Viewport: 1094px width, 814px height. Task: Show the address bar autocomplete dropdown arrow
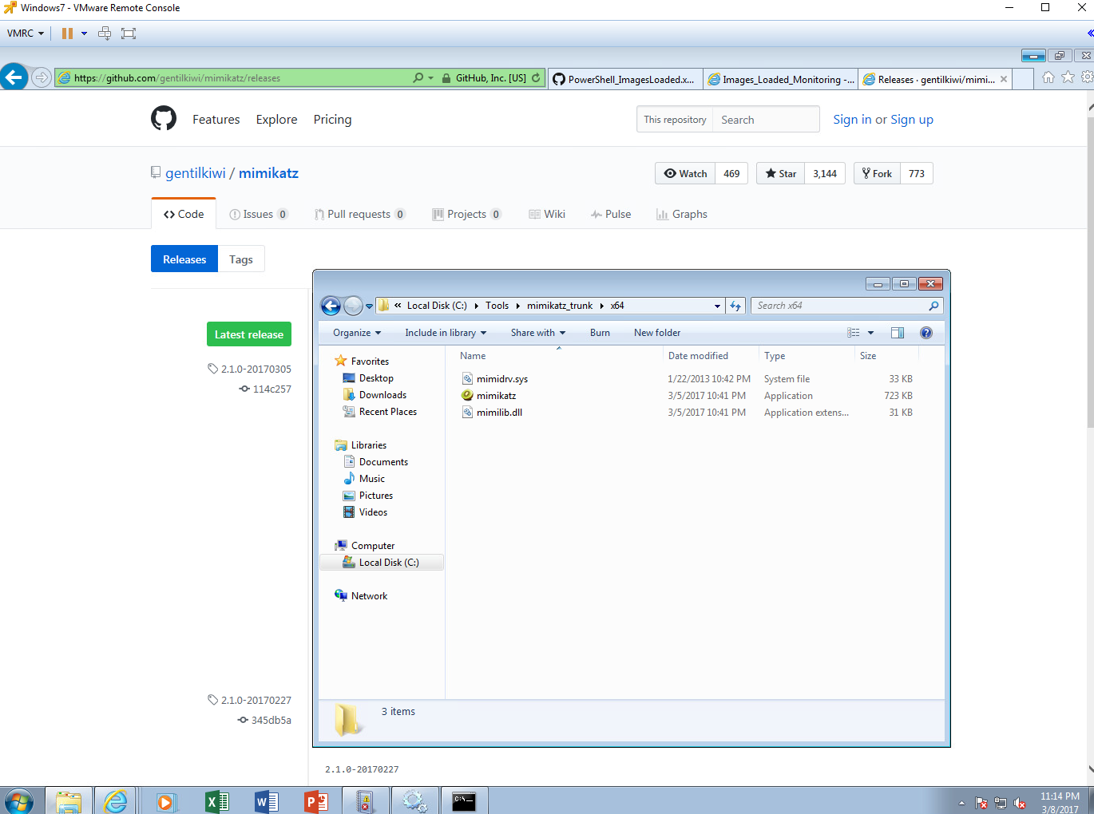pos(431,78)
